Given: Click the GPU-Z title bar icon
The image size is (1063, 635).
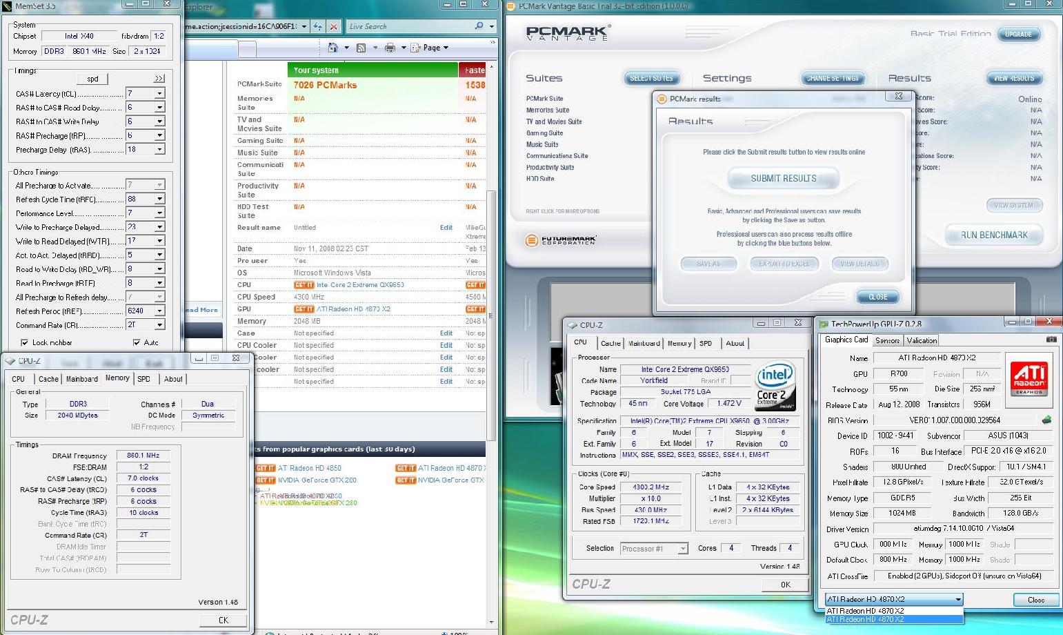Looking at the screenshot, I should pyautogui.click(x=824, y=323).
